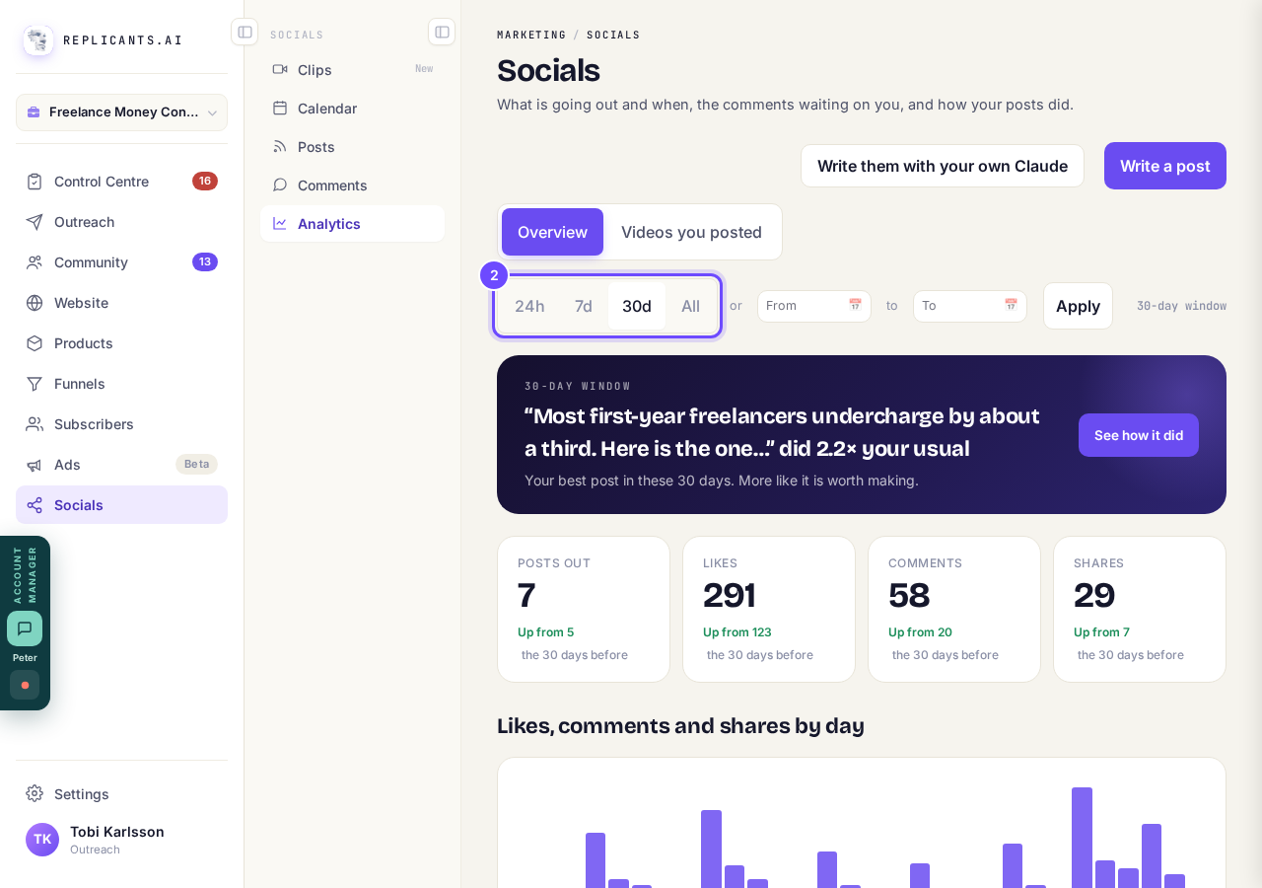
Task: Open Outreach paper plane icon
Action: (35, 222)
